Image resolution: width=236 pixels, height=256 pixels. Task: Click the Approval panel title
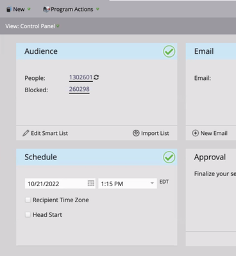coord(210,157)
